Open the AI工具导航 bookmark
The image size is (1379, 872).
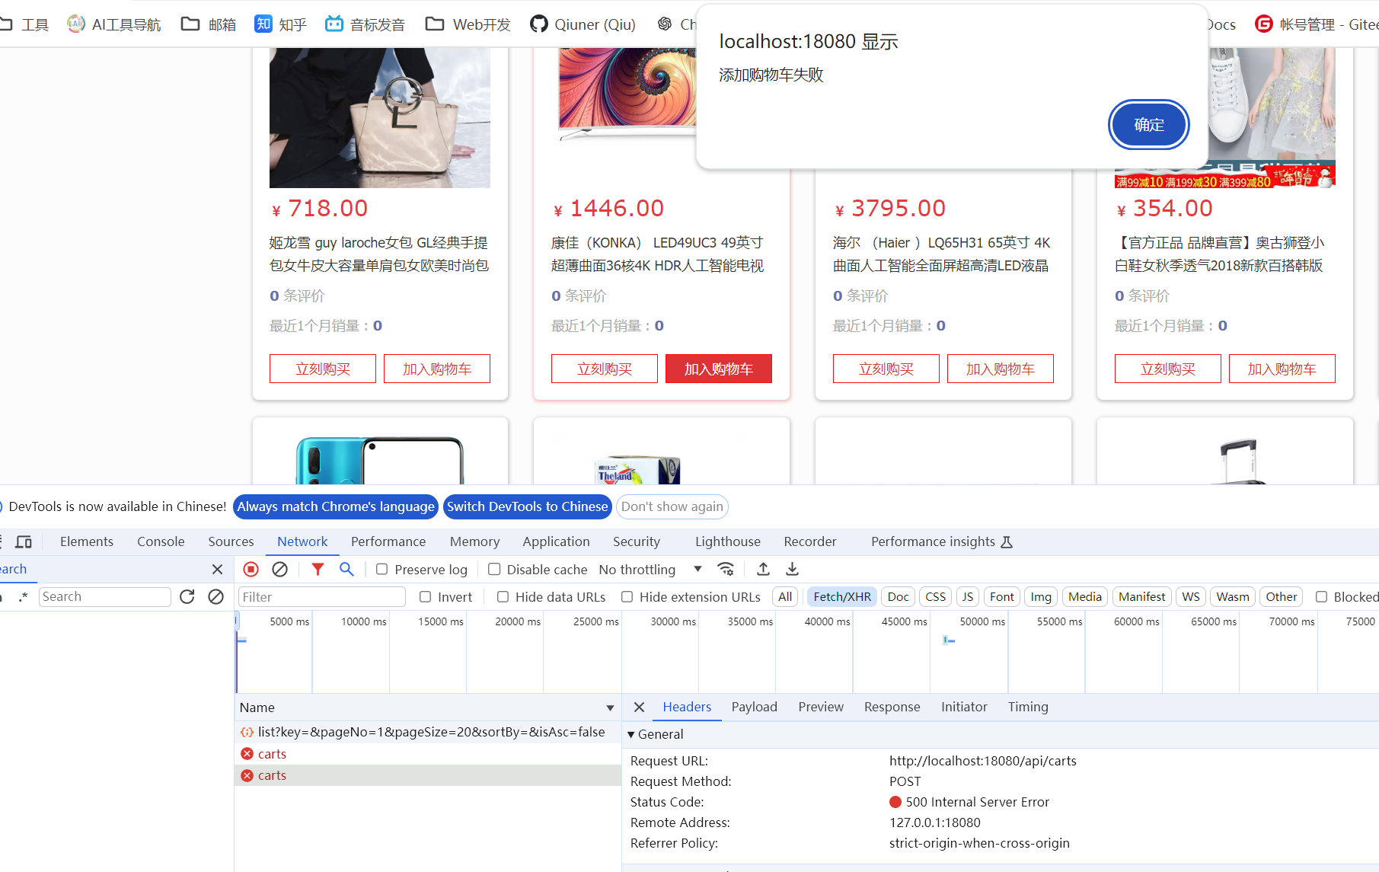click(x=114, y=24)
